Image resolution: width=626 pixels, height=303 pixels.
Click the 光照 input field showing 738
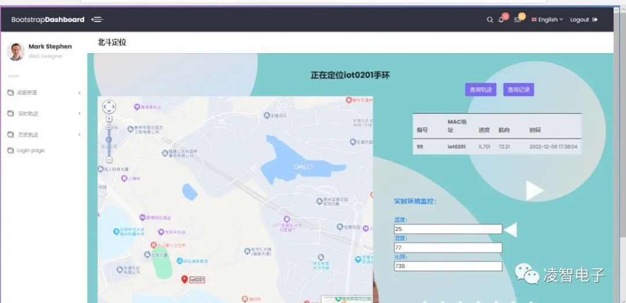[x=448, y=266]
